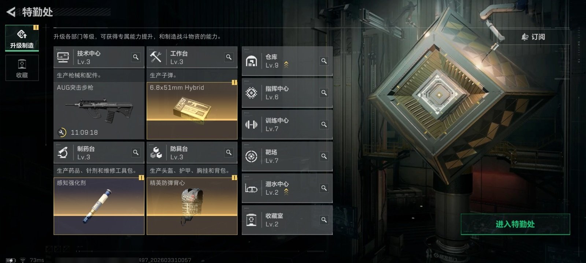
Task: Click the magnifier icon on 制药台
Action: 136,152
